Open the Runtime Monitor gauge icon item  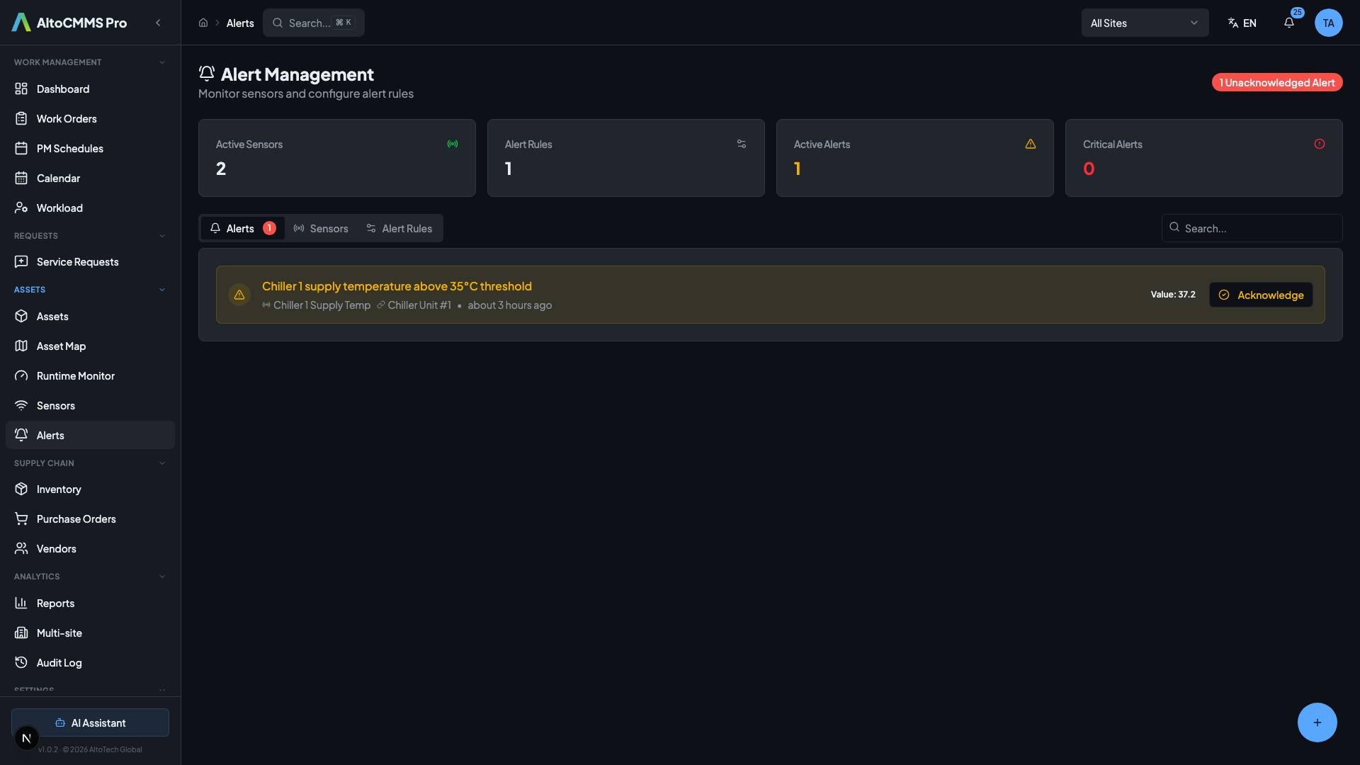[75, 376]
